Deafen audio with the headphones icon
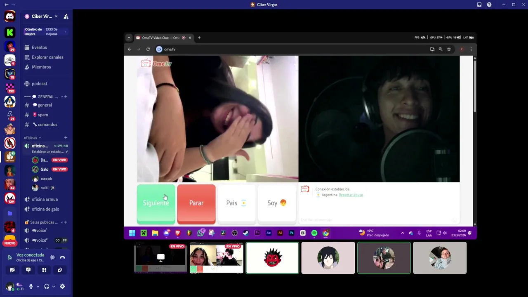 pyautogui.click(x=47, y=286)
